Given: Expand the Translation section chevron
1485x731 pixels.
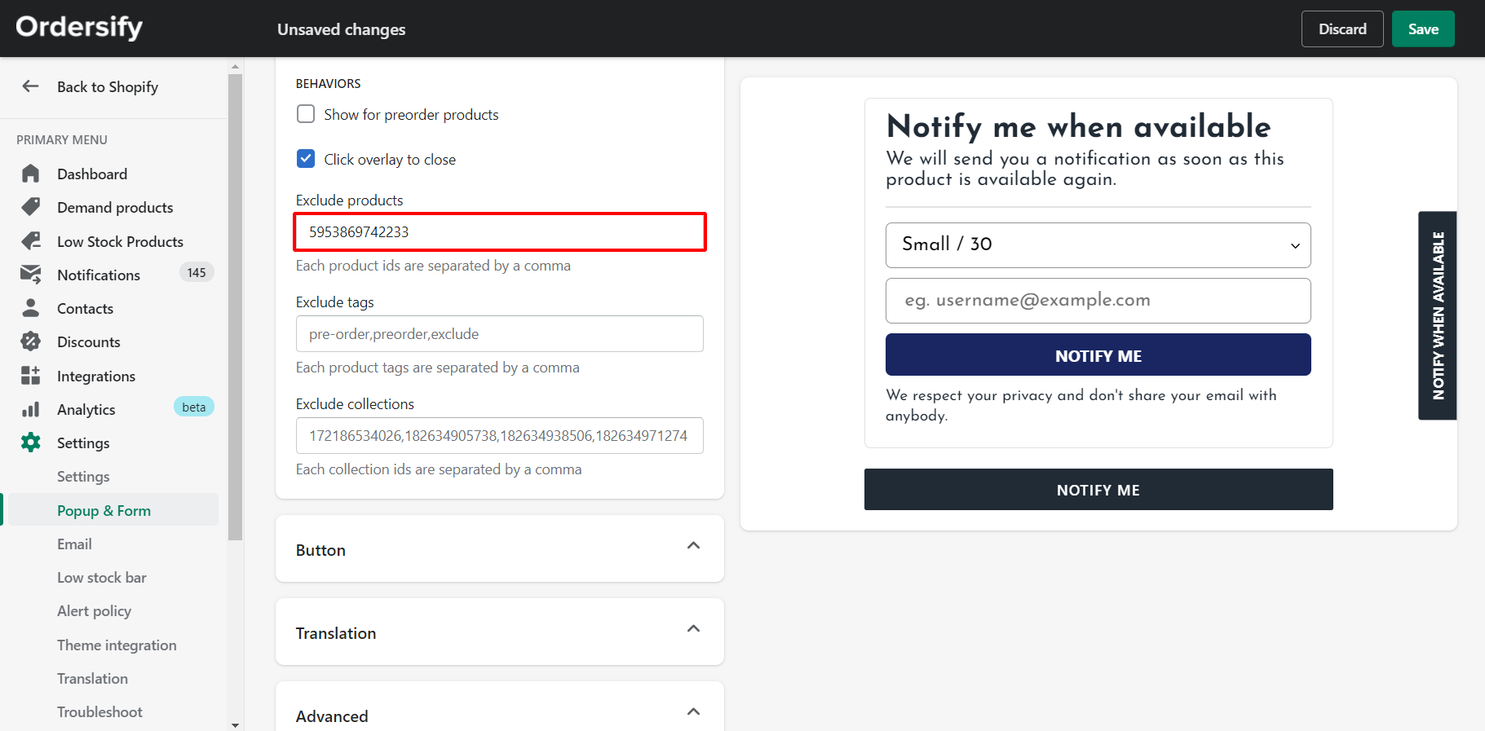Looking at the screenshot, I should (693, 628).
